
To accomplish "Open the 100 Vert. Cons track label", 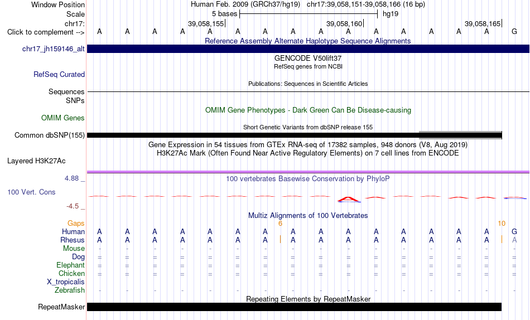I will pos(31,192).
